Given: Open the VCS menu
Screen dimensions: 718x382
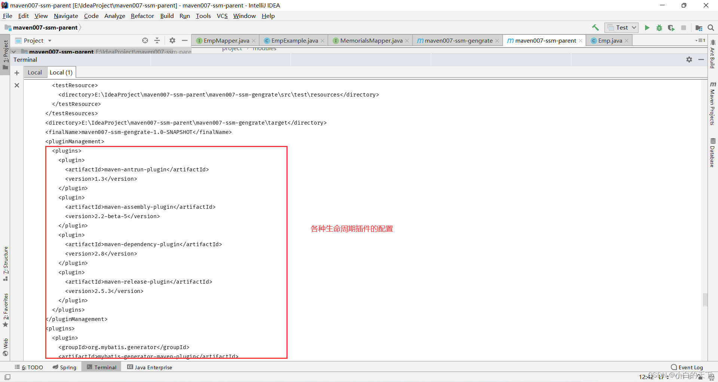Looking at the screenshot, I should (x=222, y=16).
